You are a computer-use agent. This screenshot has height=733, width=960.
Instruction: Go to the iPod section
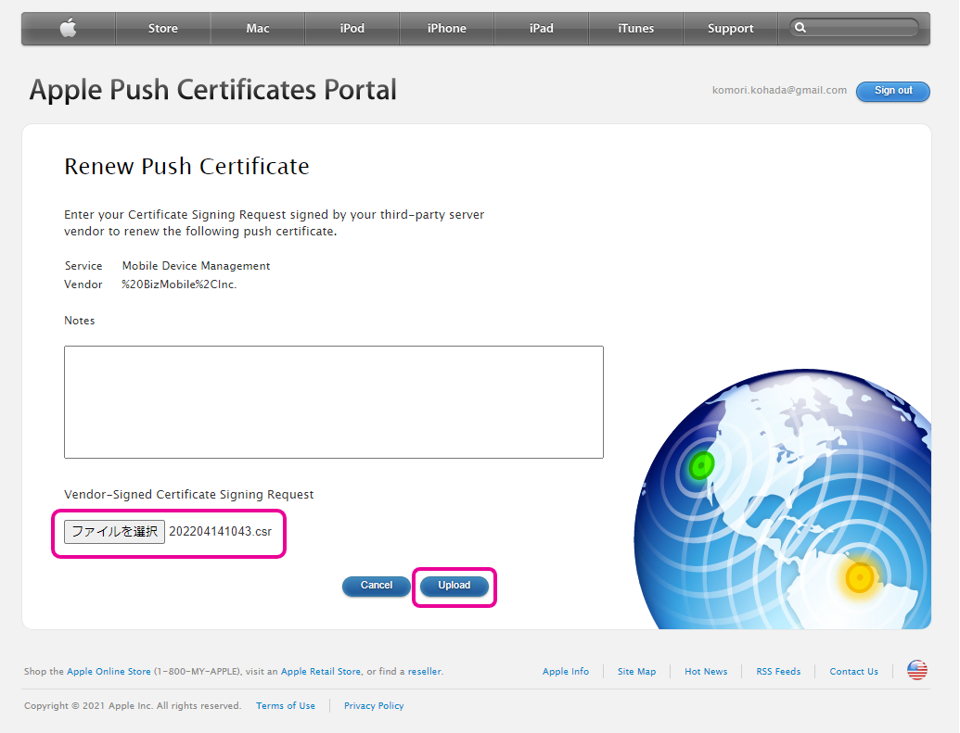[352, 29]
